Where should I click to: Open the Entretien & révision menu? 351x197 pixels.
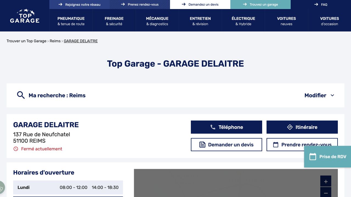coord(200,21)
